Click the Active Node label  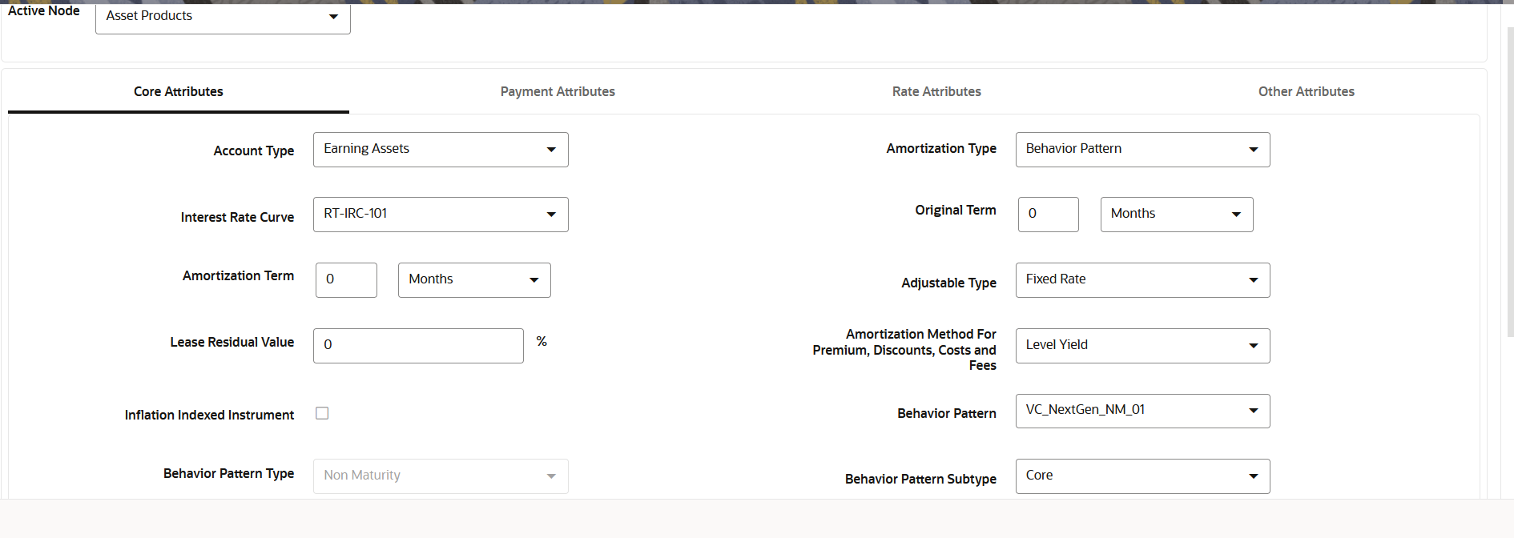(44, 10)
